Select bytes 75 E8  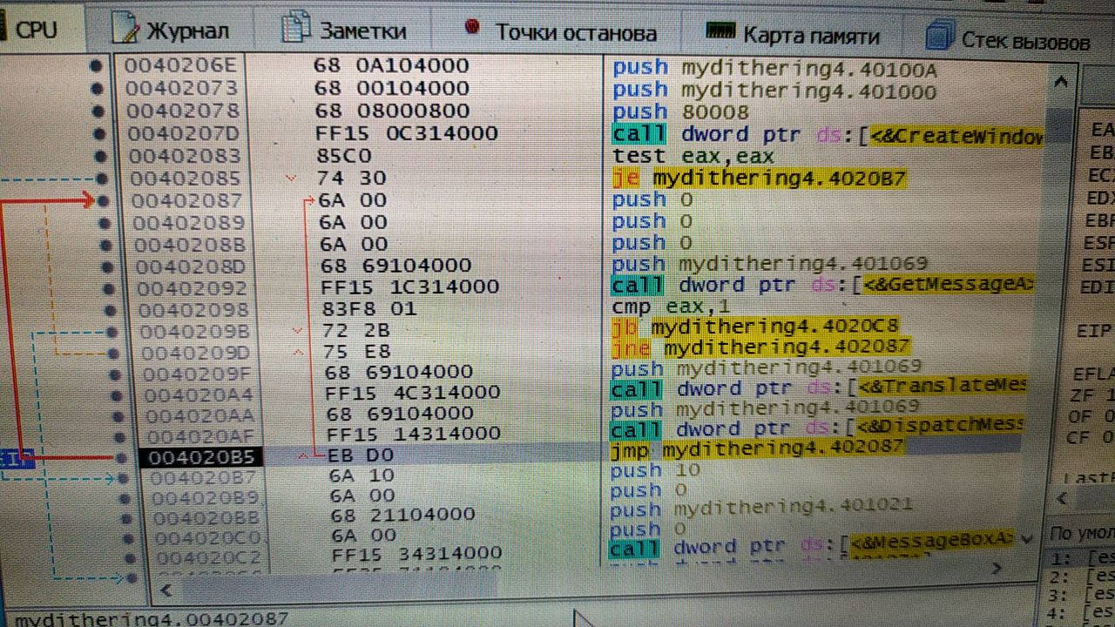(358, 353)
